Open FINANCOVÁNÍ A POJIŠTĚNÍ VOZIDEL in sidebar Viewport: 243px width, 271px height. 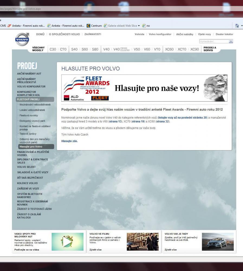click(x=33, y=153)
